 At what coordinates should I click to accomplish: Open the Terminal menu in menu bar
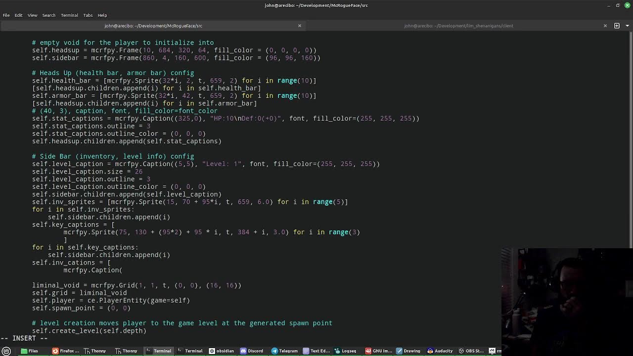click(69, 15)
